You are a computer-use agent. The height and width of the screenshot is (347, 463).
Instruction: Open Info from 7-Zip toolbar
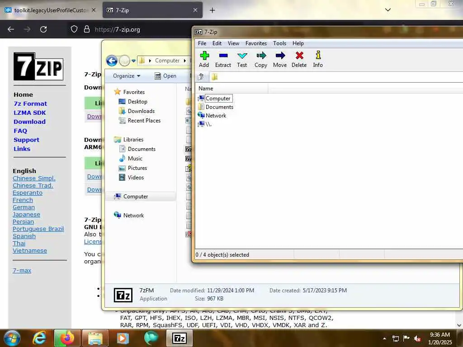318,59
